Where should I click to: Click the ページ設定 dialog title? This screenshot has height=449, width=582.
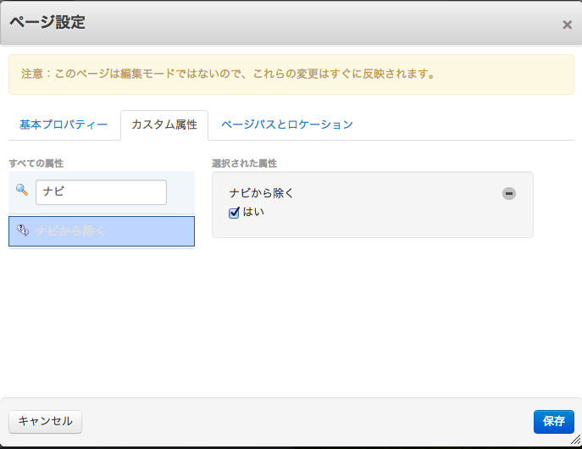click(x=47, y=23)
